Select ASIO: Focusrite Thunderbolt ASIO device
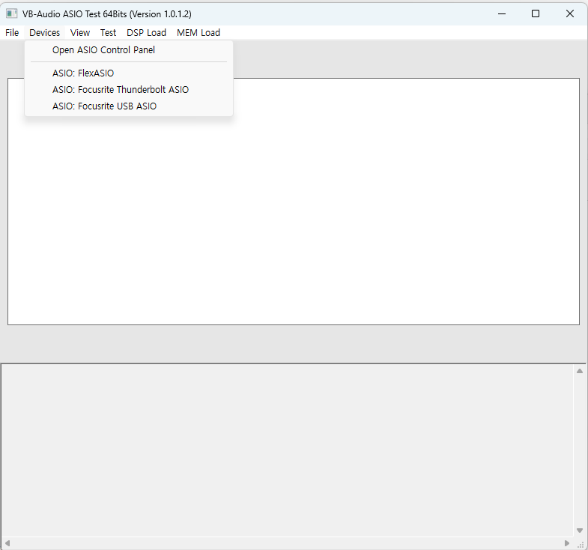Image resolution: width=588 pixels, height=550 pixels. [x=129, y=90]
